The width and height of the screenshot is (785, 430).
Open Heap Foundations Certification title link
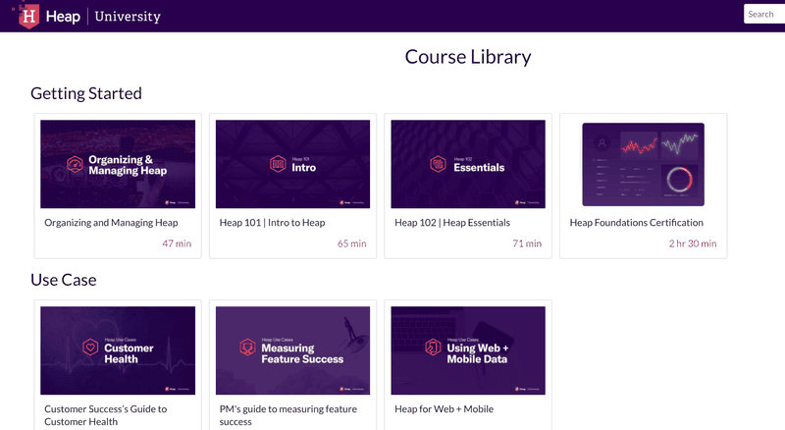coord(636,223)
